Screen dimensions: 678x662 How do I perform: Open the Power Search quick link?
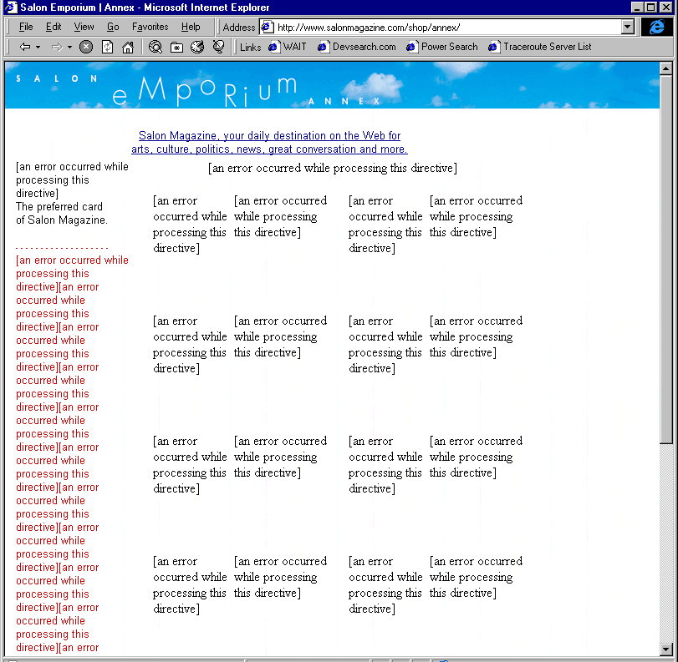pyautogui.click(x=442, y=47)
